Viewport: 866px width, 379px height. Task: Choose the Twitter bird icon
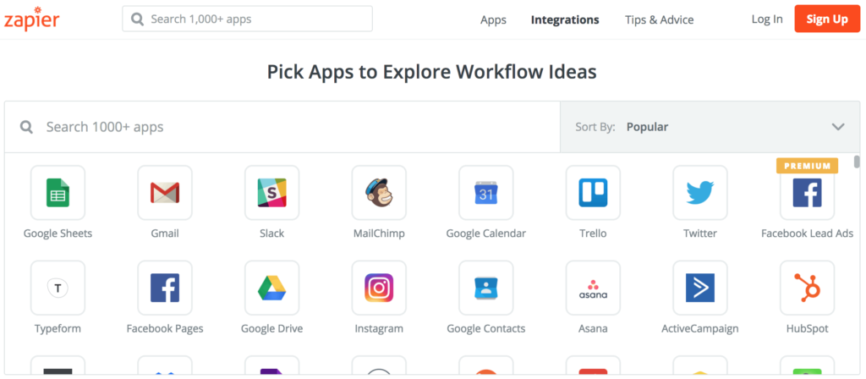coord(700,193)
